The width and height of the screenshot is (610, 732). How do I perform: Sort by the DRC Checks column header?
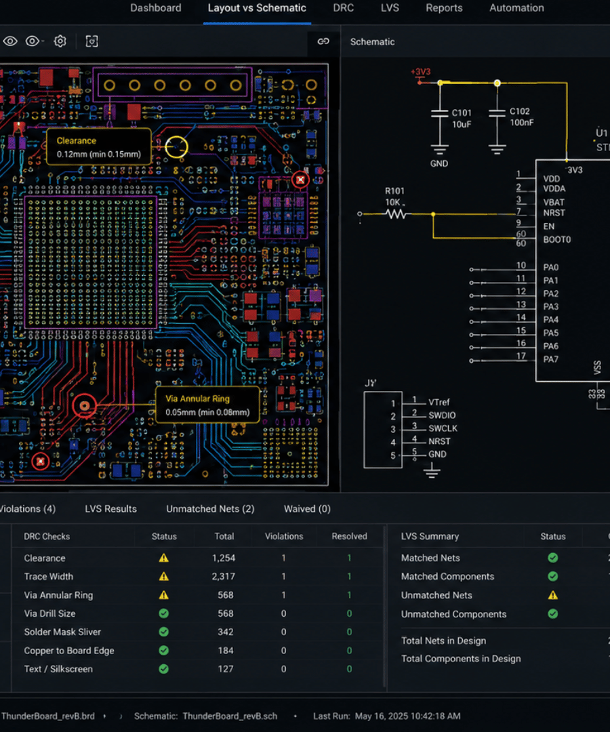[x=47, y=536]
